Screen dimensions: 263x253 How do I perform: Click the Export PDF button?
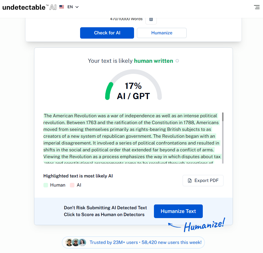tap(203, 181)
